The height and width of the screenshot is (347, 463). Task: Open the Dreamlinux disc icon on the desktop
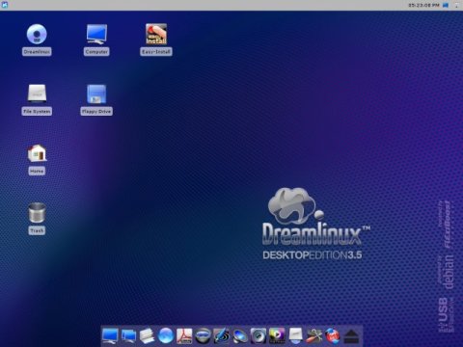coord(37,34)
